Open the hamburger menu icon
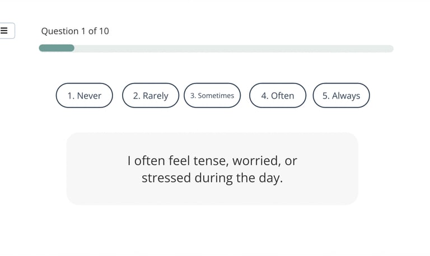This screenshot has width=430, height=256. click(5, 31)
